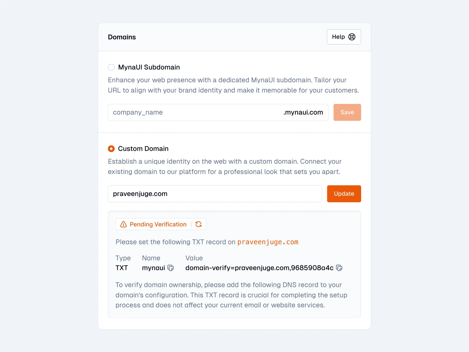The height and width of the screenshot is (352, 469).
Task: Click the warning triangle icon
Action: [x=123, y=224]
